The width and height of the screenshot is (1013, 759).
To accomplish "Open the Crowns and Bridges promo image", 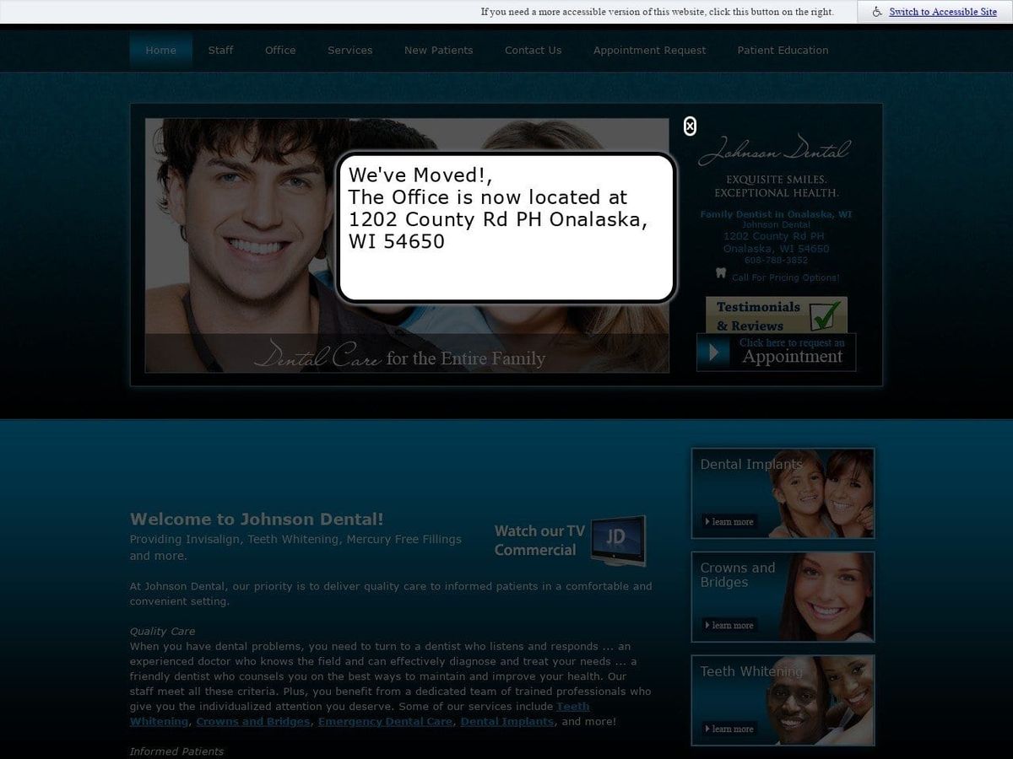I will click(783, 597).
